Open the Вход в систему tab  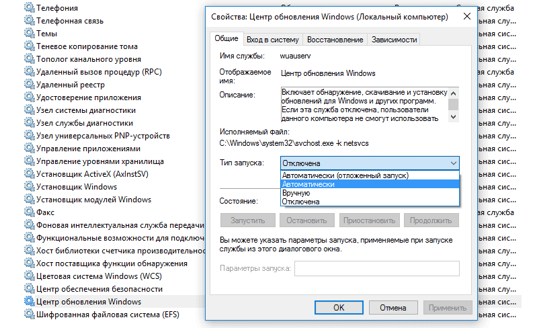pyautogui.click(x=273, y=40)
